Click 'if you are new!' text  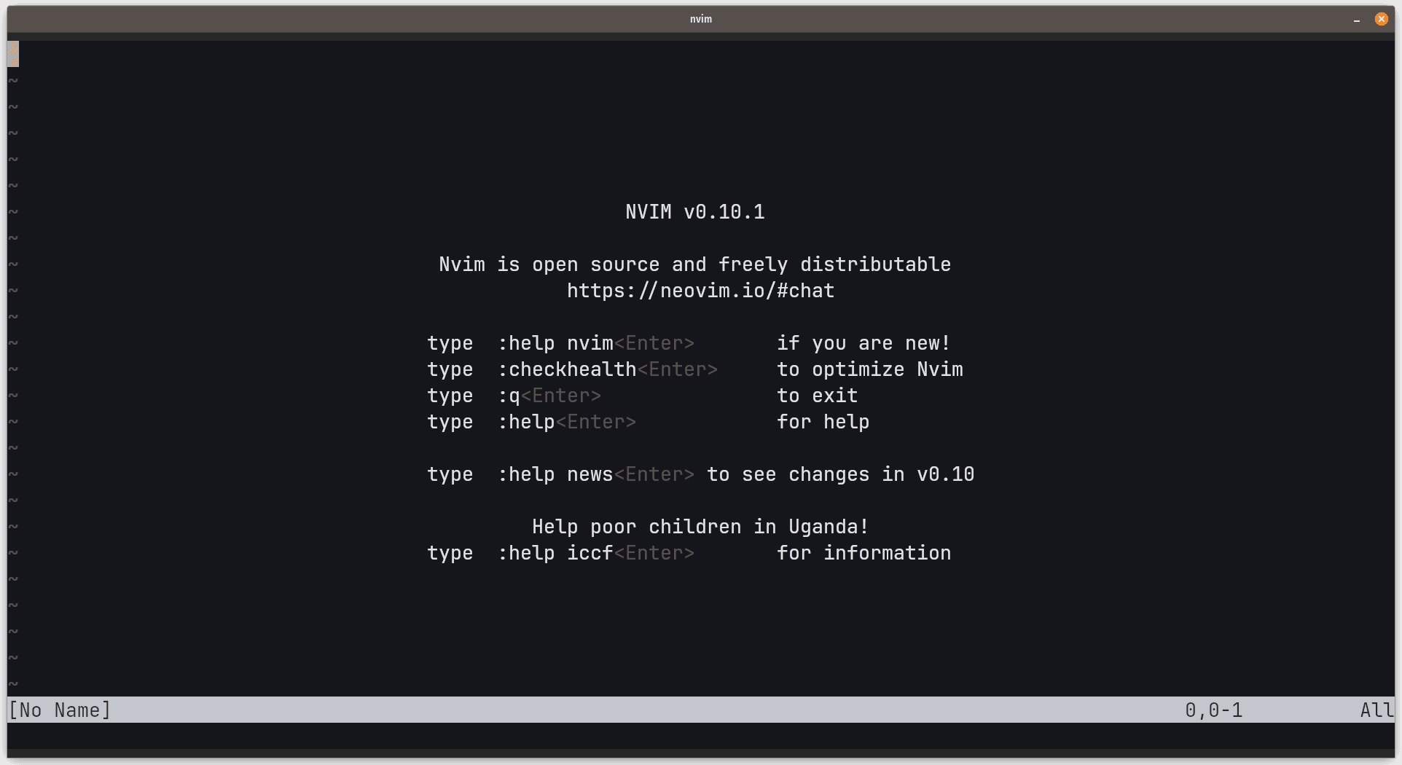(863, 343)
